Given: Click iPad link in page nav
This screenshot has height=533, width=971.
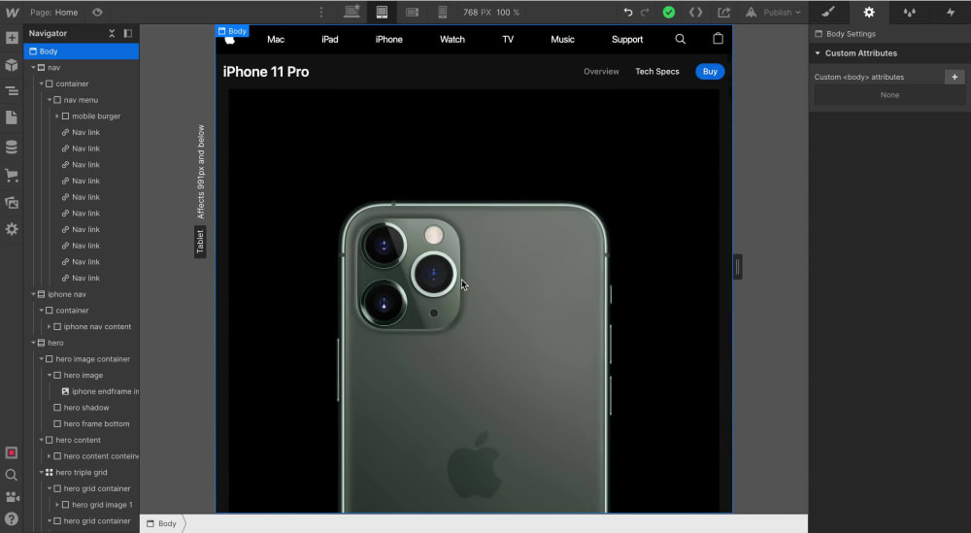Looking at the screenshot, I should click(x=330, y=39).
